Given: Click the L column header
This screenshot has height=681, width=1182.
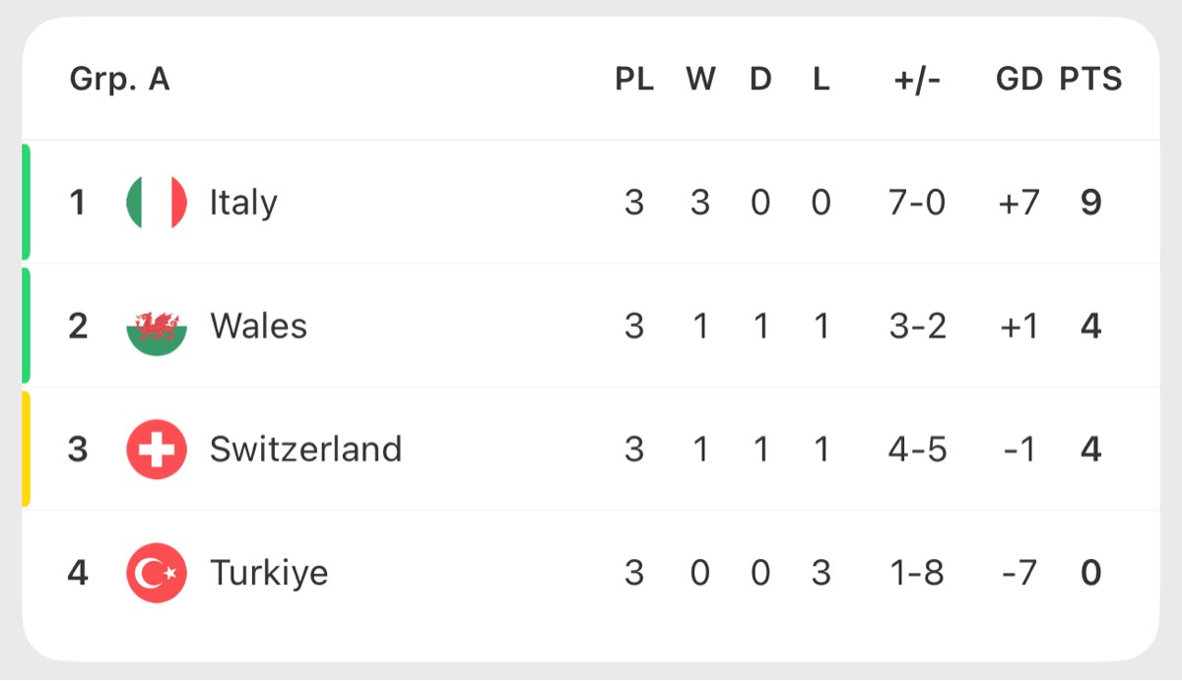Looking at the screenshot, I should click(821, 80).
